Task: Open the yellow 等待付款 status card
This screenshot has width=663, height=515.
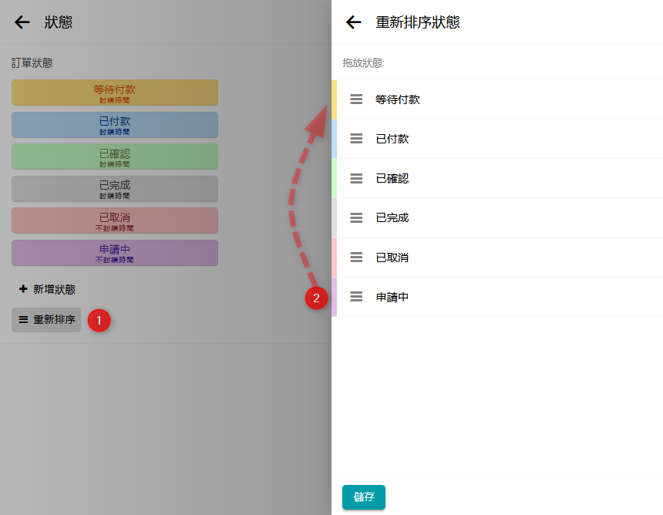Action: point(115,93)
